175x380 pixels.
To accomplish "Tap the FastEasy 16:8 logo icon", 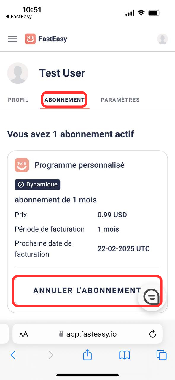I will pos(30,39).
